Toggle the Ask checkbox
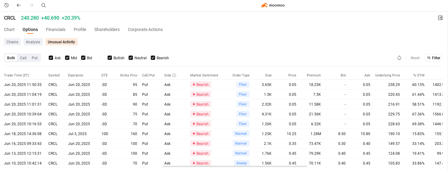This screenshot has width=448, height=171. point(51,58)
